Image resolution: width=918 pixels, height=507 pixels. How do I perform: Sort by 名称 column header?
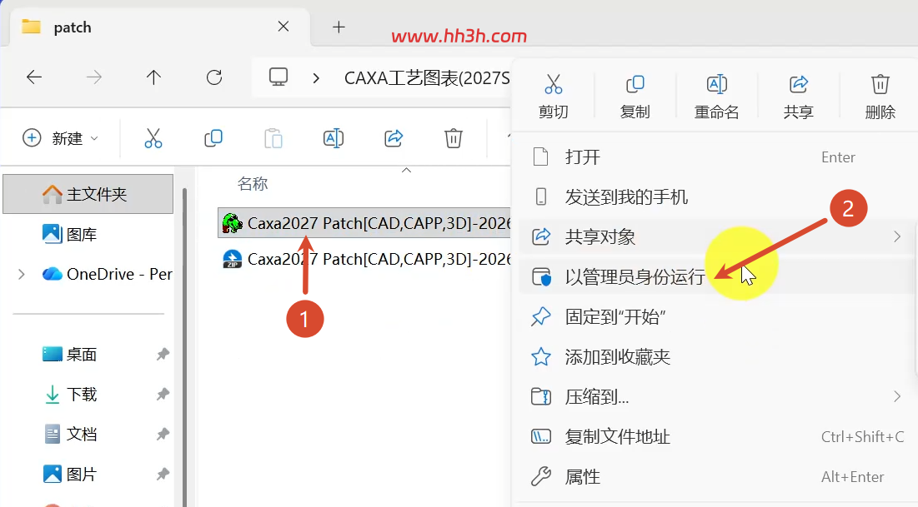tap(253, 184)
